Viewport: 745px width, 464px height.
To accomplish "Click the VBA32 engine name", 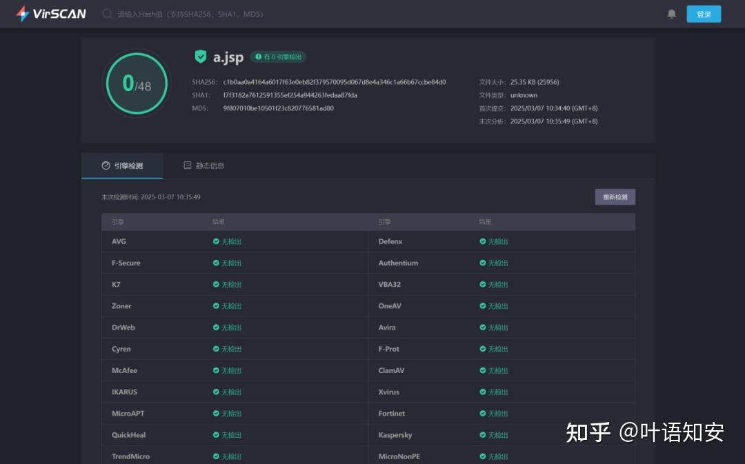I will pyautogui.click(x=390, y=285).
